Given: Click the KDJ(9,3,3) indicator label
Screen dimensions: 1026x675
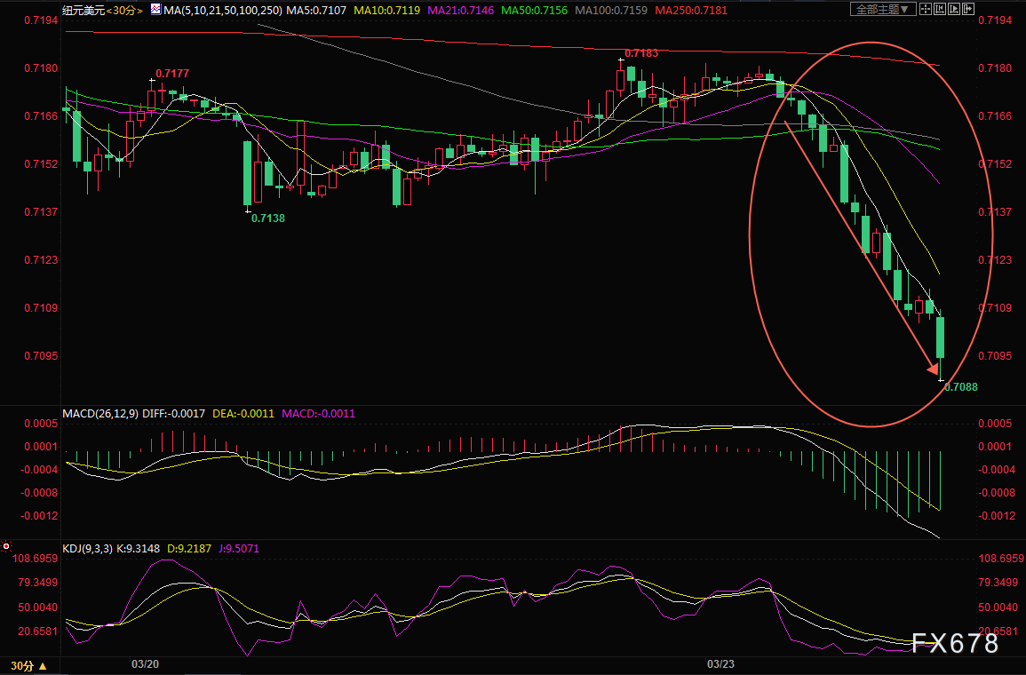Looking at the screenshot, I should tap(88, 548).
